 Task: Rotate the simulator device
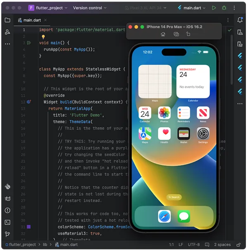pos(188,34)
